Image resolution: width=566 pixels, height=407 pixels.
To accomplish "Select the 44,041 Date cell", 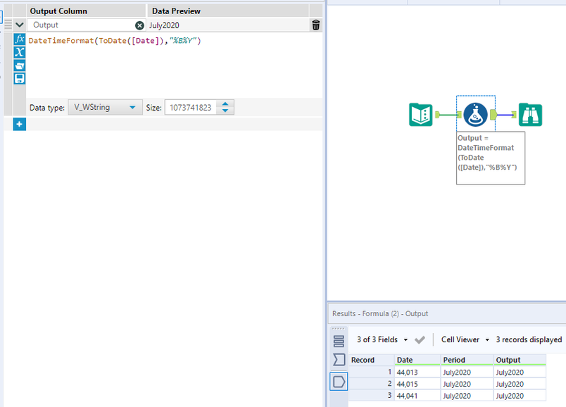I will tap(417, 396).
